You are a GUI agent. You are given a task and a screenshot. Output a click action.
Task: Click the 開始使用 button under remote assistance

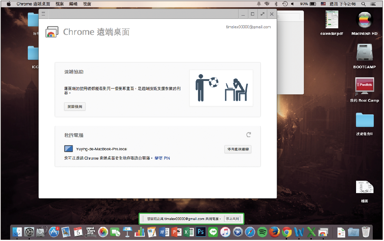[75, 107]
